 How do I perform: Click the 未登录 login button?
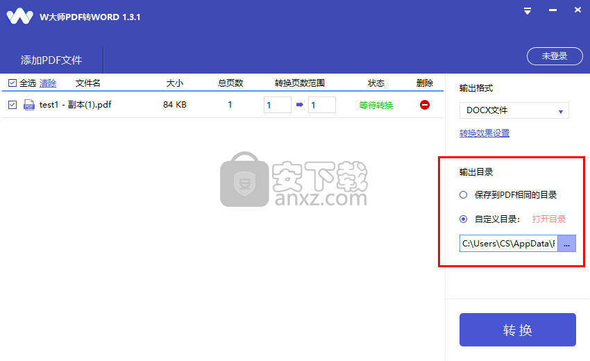555,56
